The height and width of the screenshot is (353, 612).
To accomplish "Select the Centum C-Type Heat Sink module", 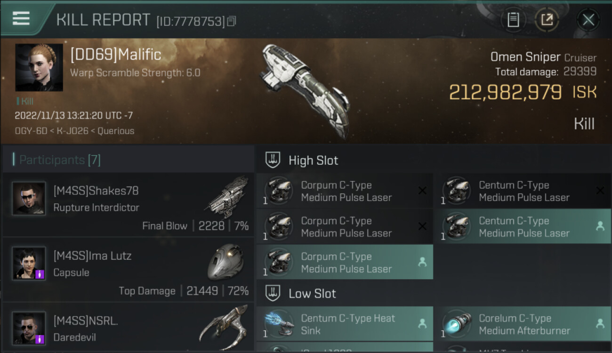I will tap(345, 324).
